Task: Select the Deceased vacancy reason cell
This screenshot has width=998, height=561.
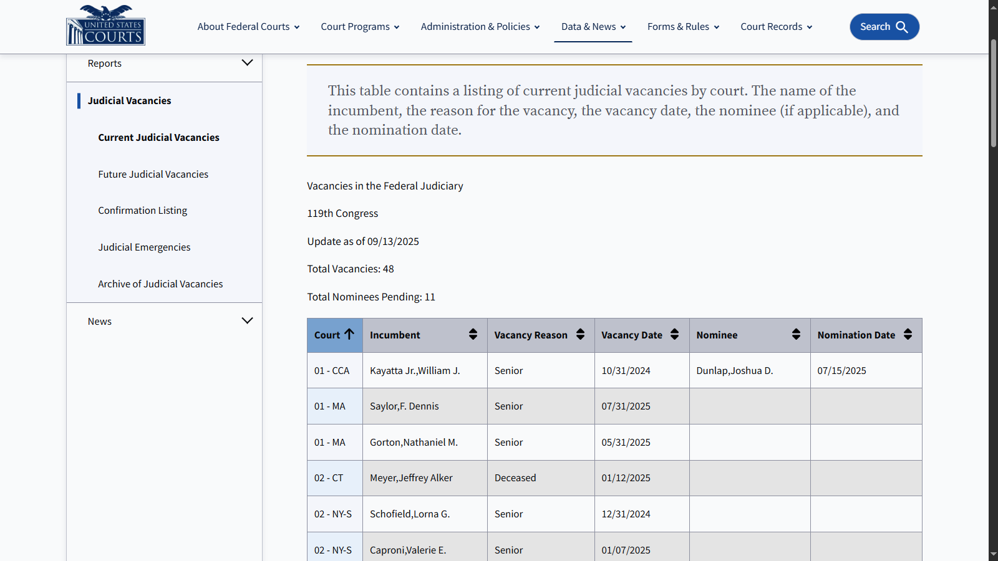Action: click(x=541, y=478)
